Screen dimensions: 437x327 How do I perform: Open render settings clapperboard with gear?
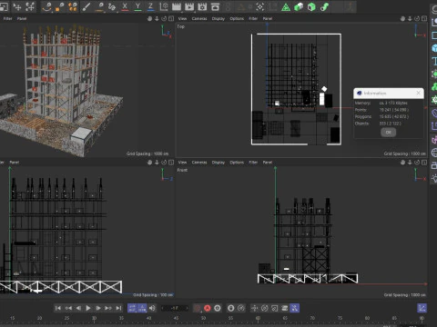click(202, 6)
